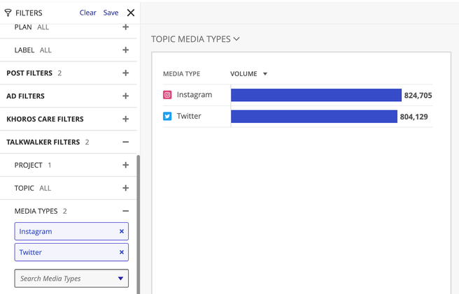459x294 pixels.
Task: Collapse Talkwalker Filters section
Action: click(x=125, y=142)
